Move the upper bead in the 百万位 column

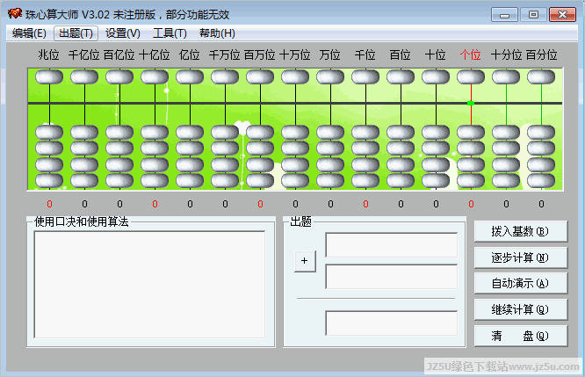(x=260, y=77)
